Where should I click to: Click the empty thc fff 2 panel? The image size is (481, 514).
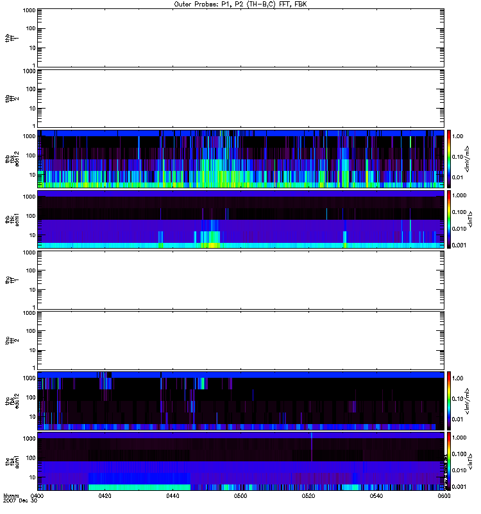coord(240,340)
